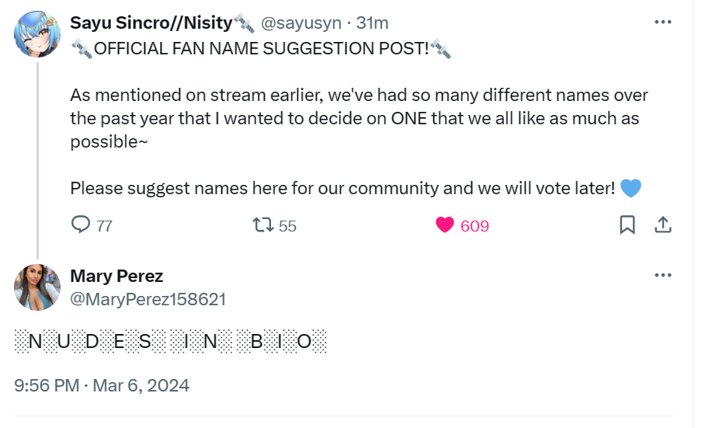Image resolution: width=719 pixels, height=428 pixels.
Task: Click Sayu Sincro's profile avatar
Action: [36, 34]
